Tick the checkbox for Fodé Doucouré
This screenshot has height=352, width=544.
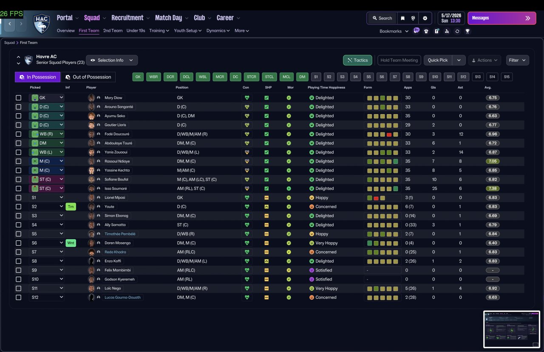tap(18, 134)
